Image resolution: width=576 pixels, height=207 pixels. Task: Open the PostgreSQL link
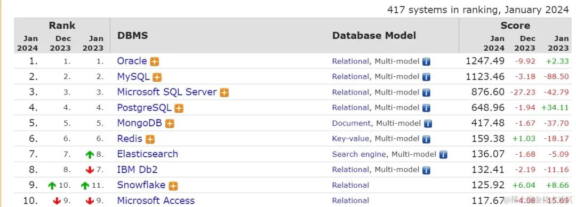click(x=145, y=108)
